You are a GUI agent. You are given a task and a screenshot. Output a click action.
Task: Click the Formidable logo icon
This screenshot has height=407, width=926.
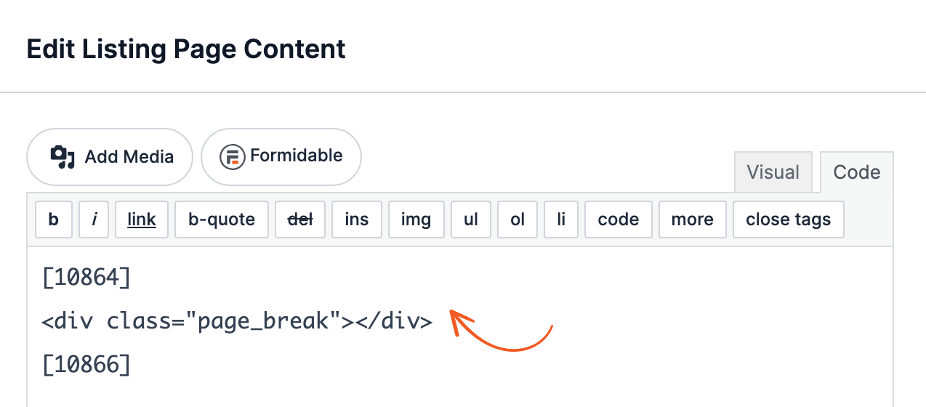(232, 157)
